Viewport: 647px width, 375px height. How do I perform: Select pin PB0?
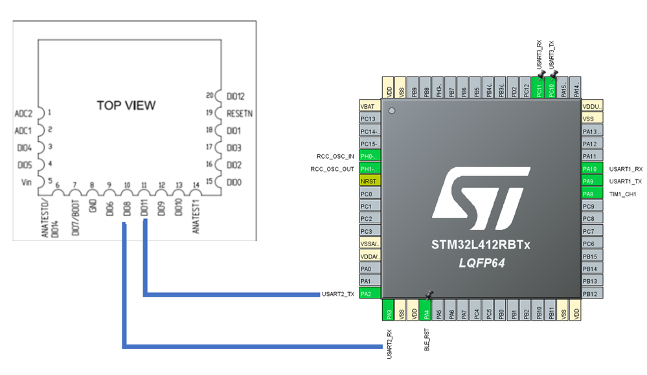501,310
